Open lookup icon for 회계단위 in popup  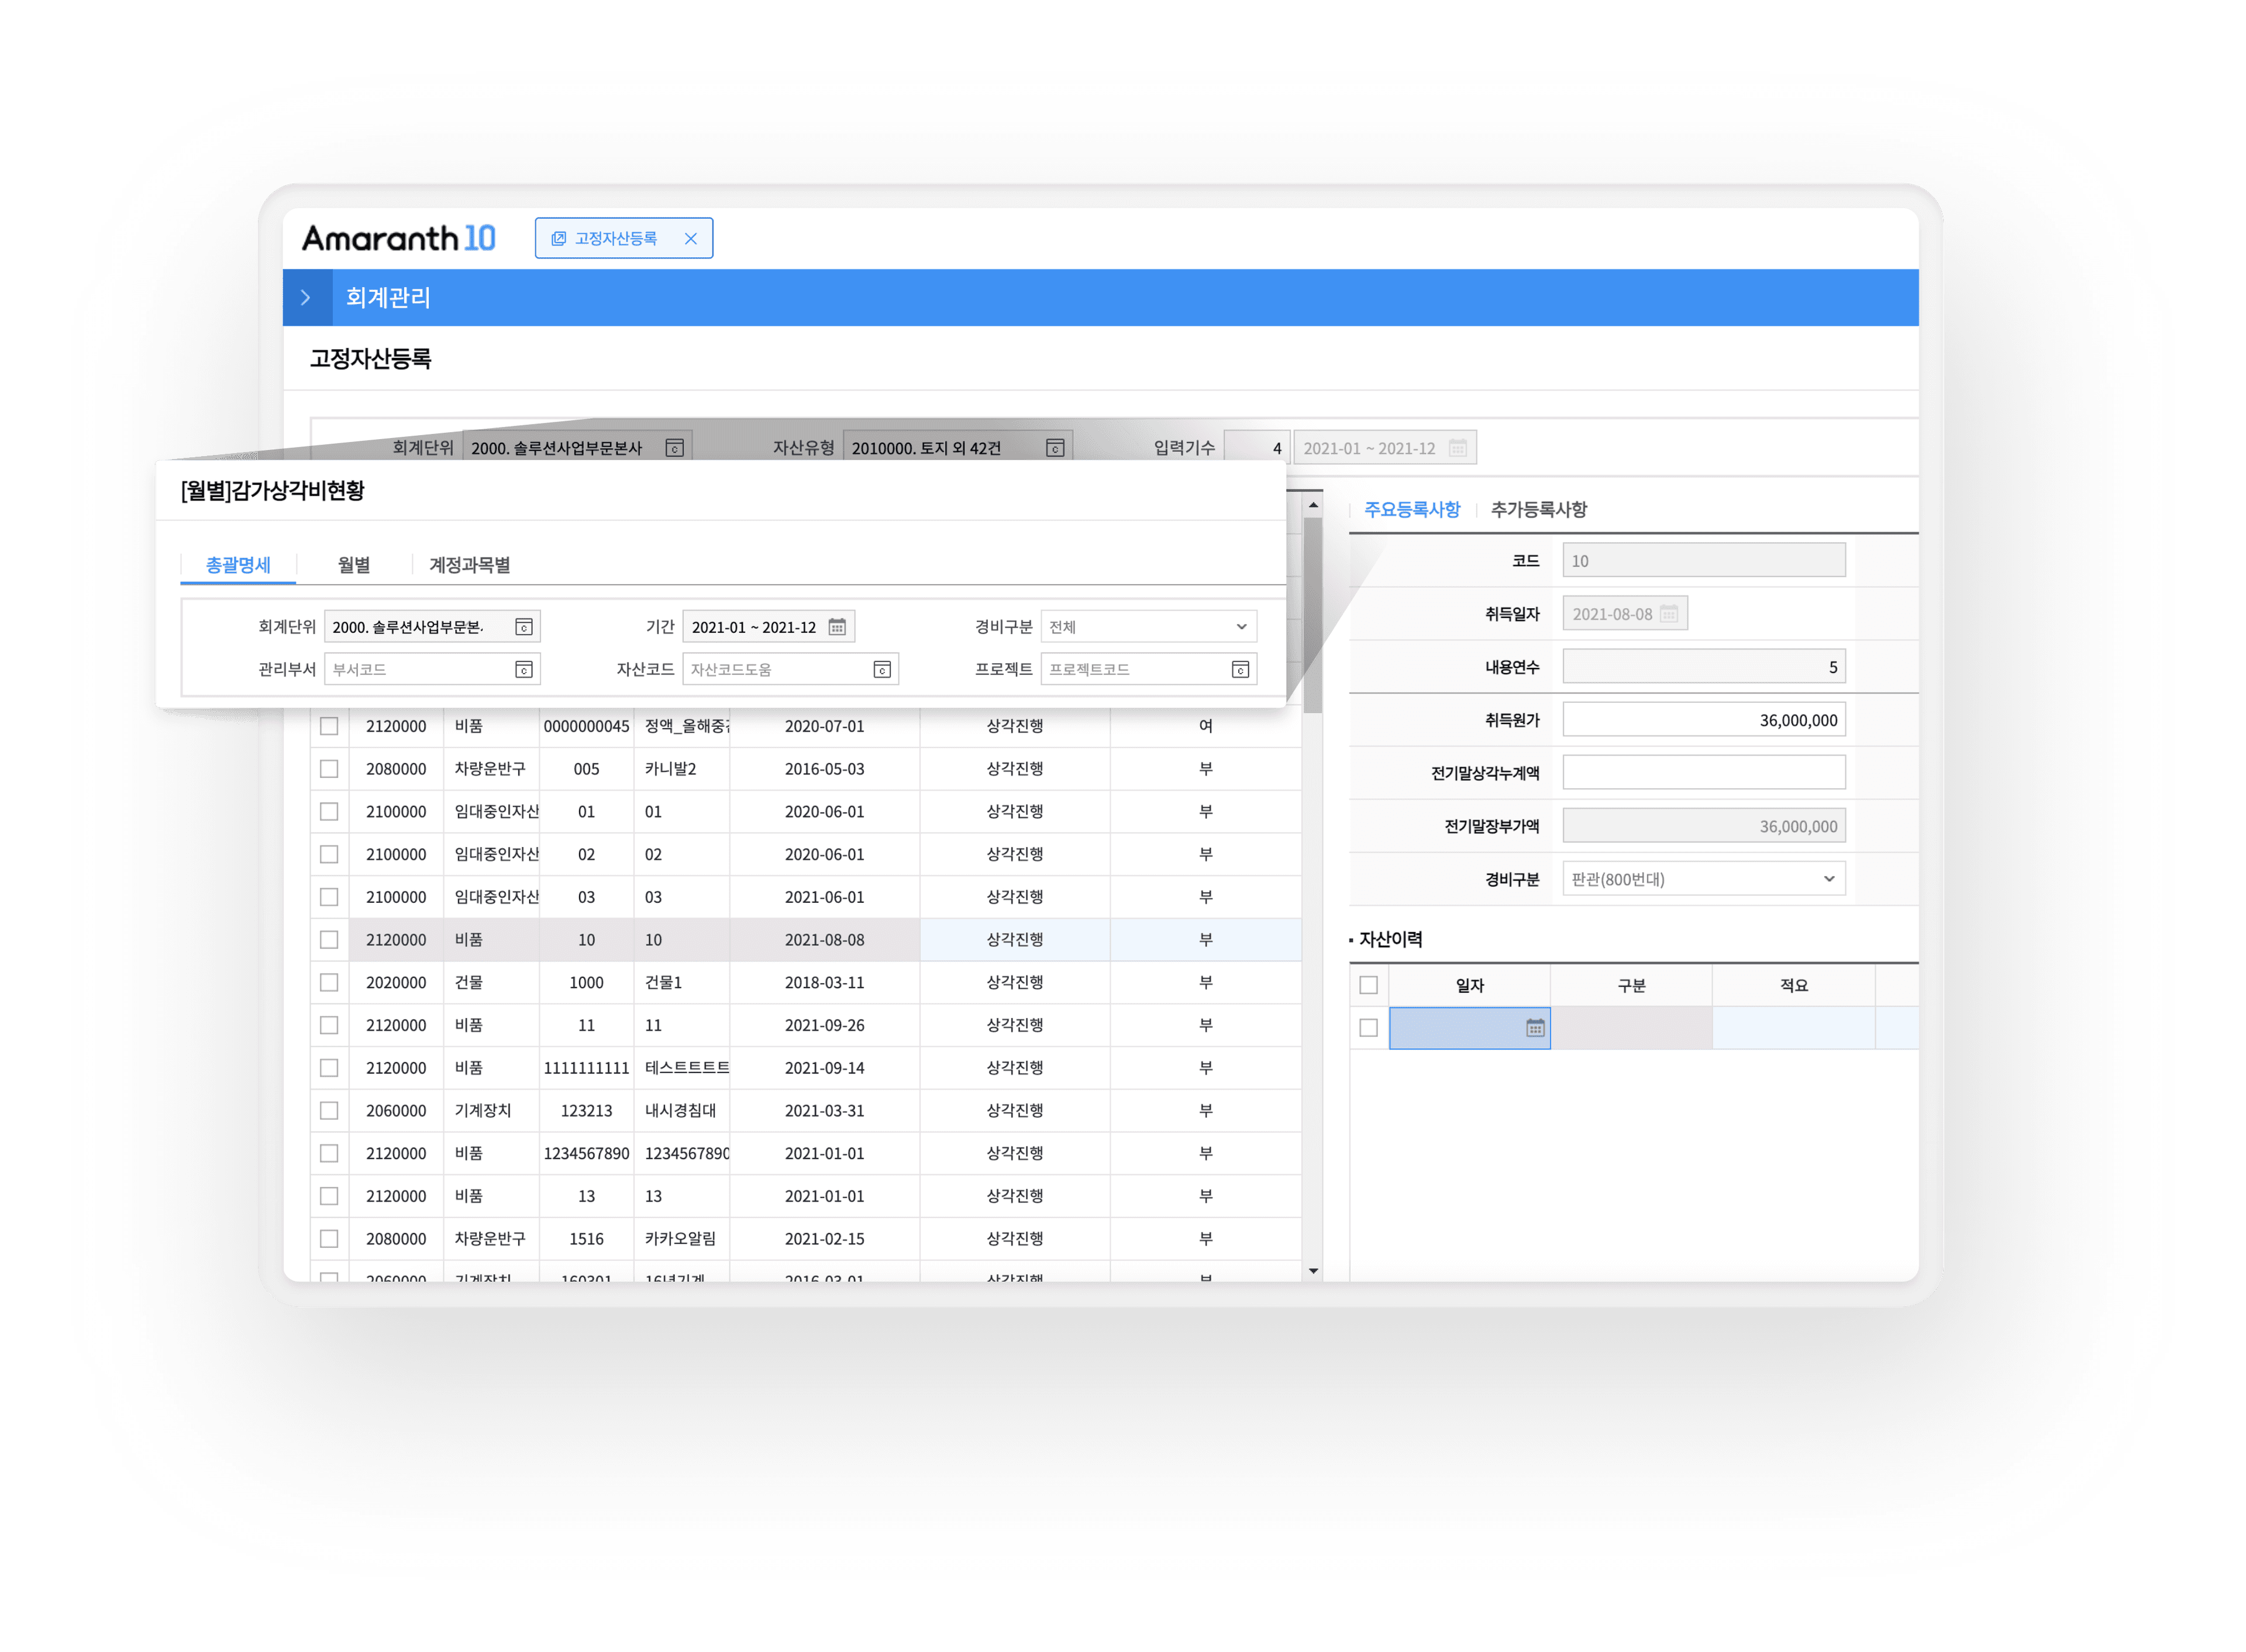point(523,627)
